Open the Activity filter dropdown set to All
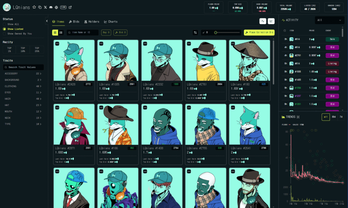348x208 pixels. tap(329, 20)
